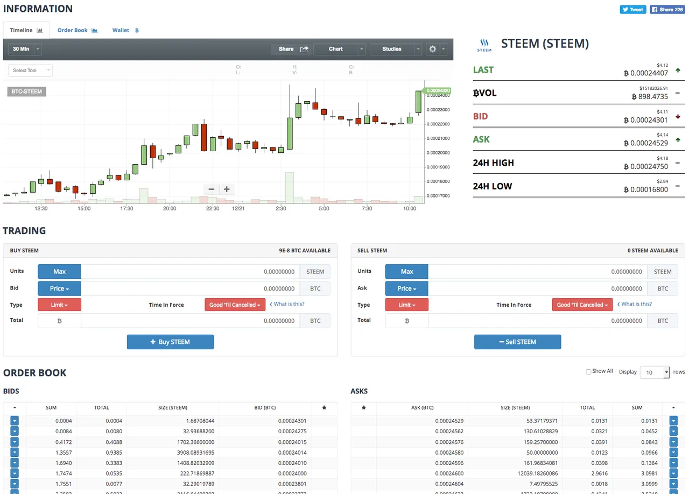689x494 pixels.
Task: Open Good 'Til Cancelled dropdown in Buy STEEM
Action: click(x=235, y=305)
